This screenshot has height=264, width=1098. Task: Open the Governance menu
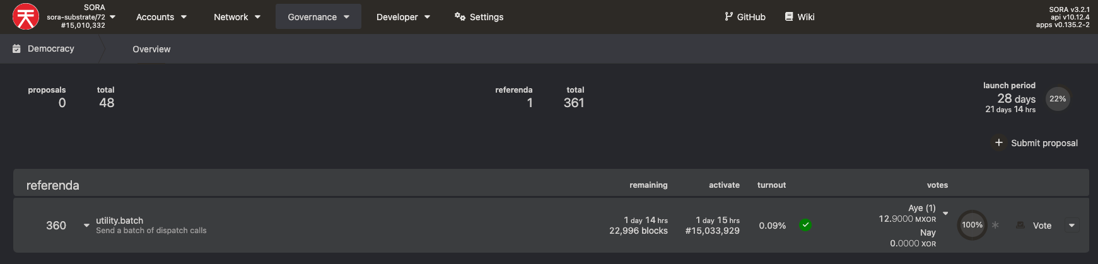pos(318,17)
